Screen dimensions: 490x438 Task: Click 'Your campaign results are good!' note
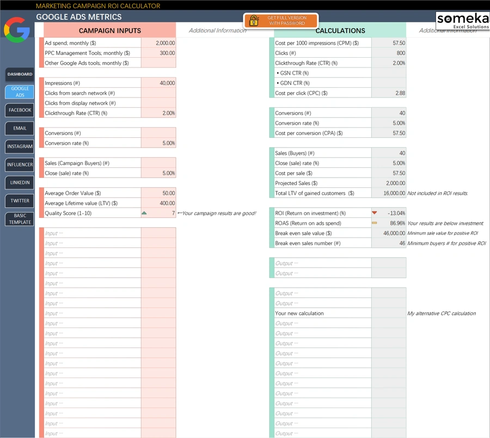(x=217, y=213)
